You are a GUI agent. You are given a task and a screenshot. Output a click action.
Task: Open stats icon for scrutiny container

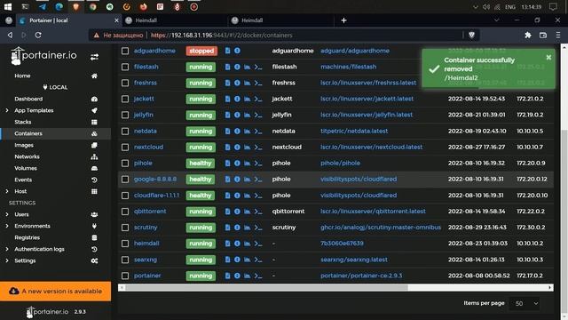point(247,228)
